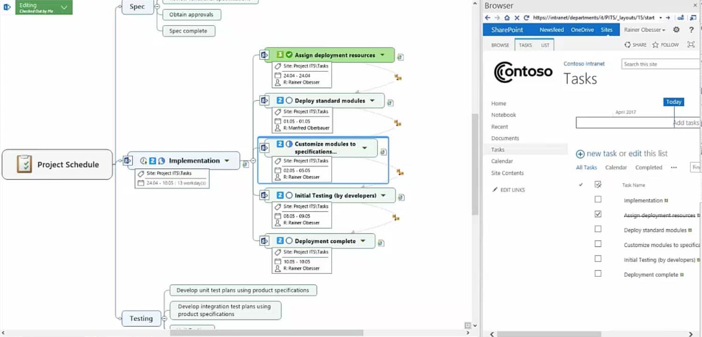
Task: Uncheck Assign deployment resources task checkbox
Action: click(x=598, y=214)
